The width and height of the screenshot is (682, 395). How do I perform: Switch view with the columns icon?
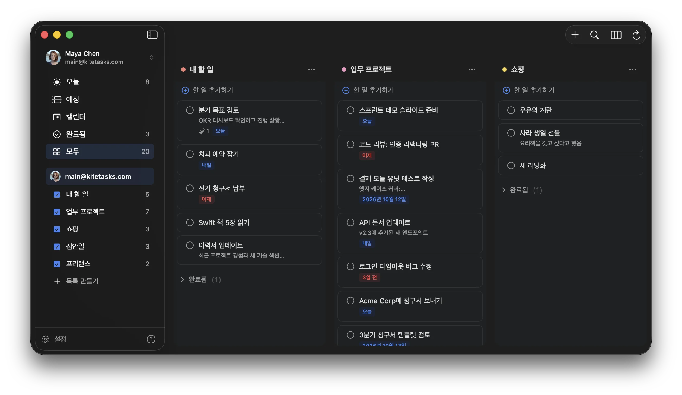tap(616, 35)
